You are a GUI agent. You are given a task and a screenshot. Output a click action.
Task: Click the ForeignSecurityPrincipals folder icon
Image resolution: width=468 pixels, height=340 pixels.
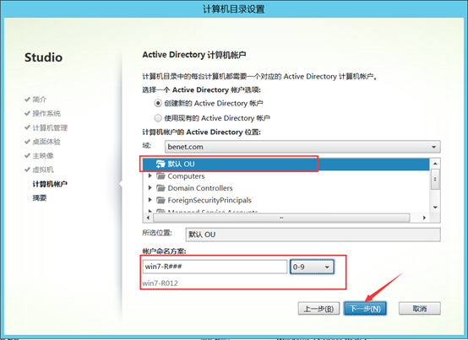tap(161, 200)
